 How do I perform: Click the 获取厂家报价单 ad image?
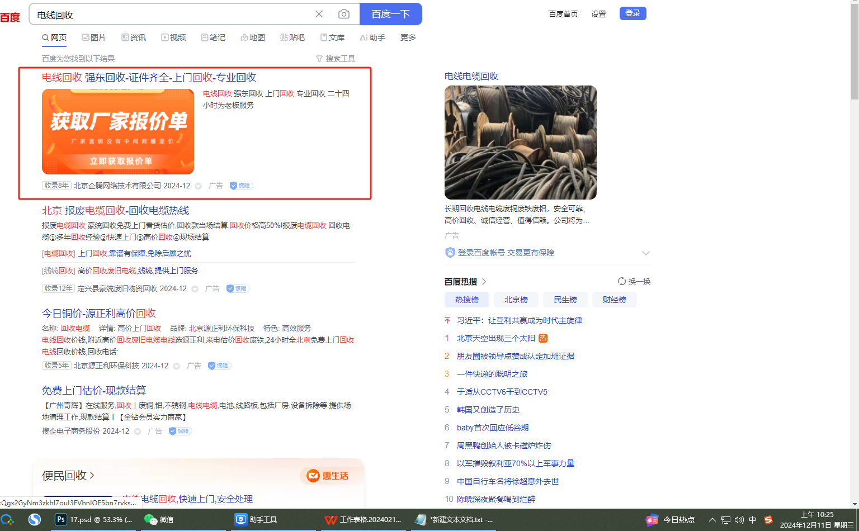click(118, 131)
